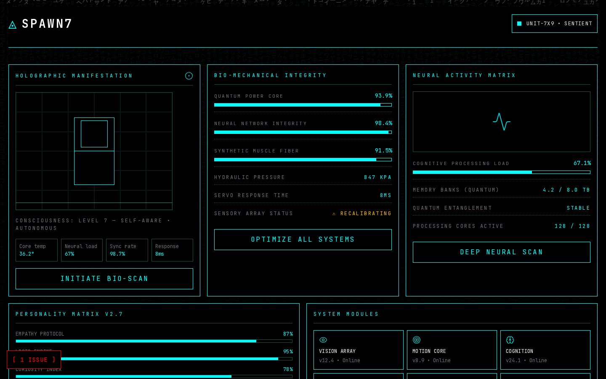
Task: Click the v24.1 Online version text
Action: tap(526, 360)
